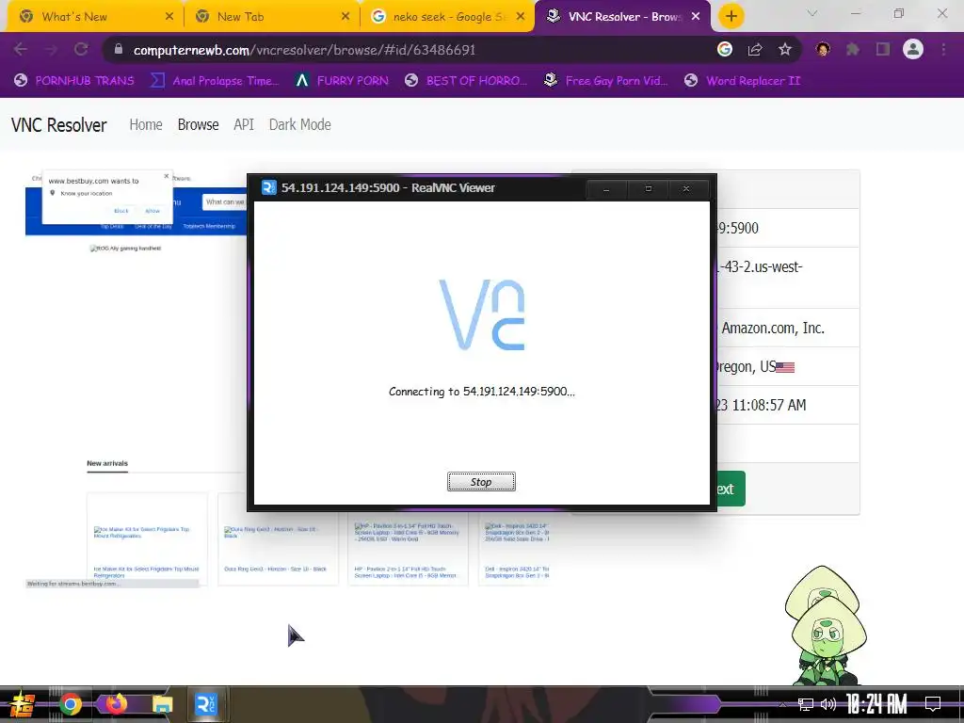Click the VNC Resolver site title
964x723 pixels.
[x=59, y=125]
